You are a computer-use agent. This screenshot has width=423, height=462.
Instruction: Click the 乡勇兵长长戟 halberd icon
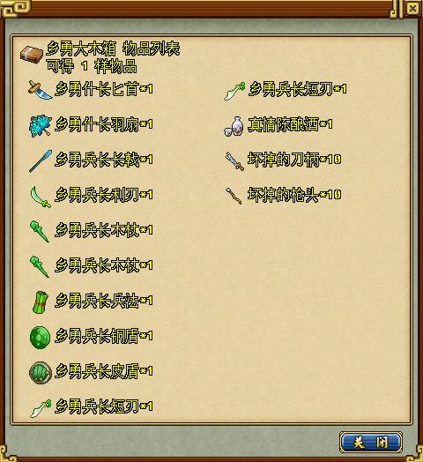(41, 160)
